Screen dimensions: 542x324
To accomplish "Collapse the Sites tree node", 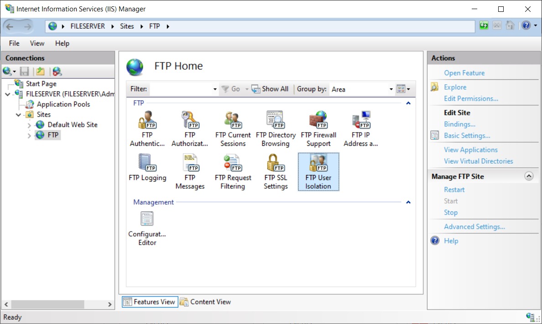I will pyautogui.click(x=18, y=115).
